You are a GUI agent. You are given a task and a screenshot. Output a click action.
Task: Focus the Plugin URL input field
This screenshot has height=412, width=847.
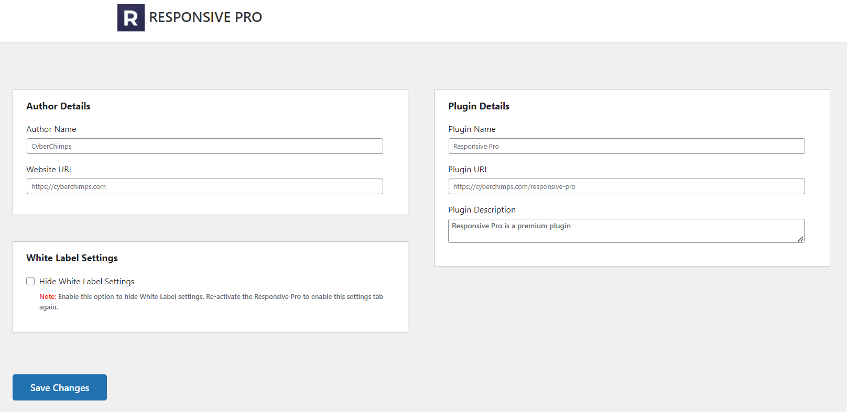(x=627, y=186)
